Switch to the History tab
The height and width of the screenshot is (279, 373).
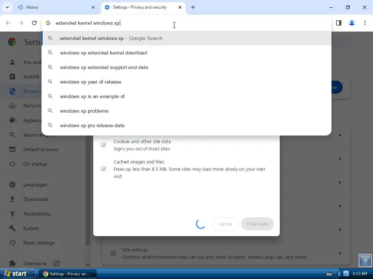pyautogui.click(x=56, y=7)
